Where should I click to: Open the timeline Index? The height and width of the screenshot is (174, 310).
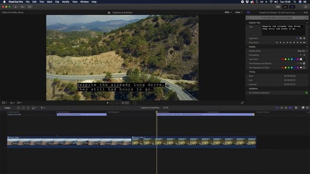point(7,108)
